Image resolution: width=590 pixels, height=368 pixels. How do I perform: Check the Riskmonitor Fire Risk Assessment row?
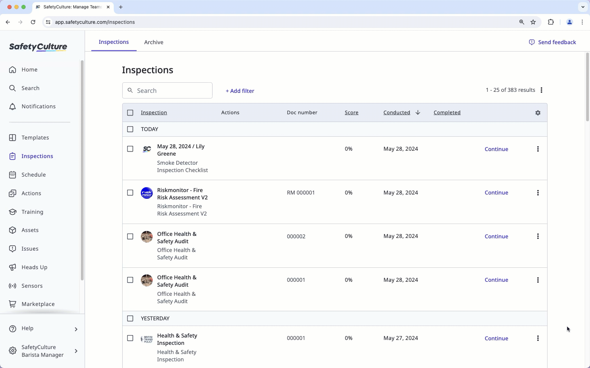(x=130, y=193)
